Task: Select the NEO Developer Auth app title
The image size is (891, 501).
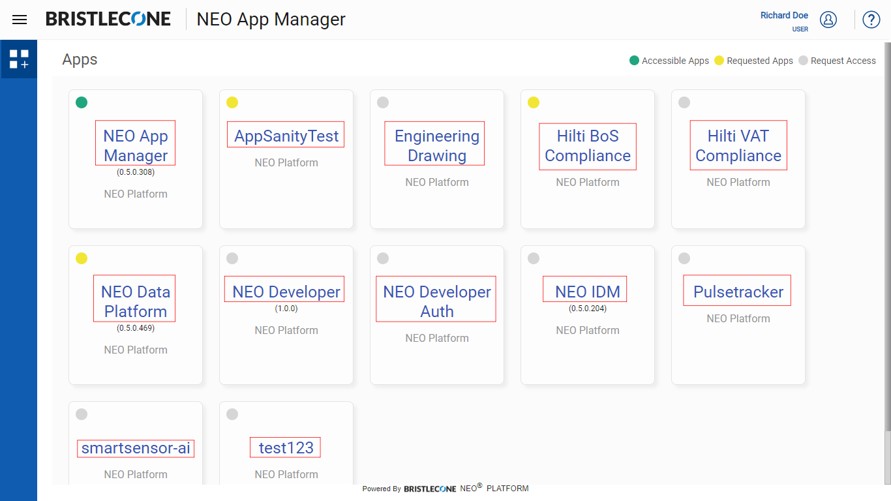Action: click(437, 301)
